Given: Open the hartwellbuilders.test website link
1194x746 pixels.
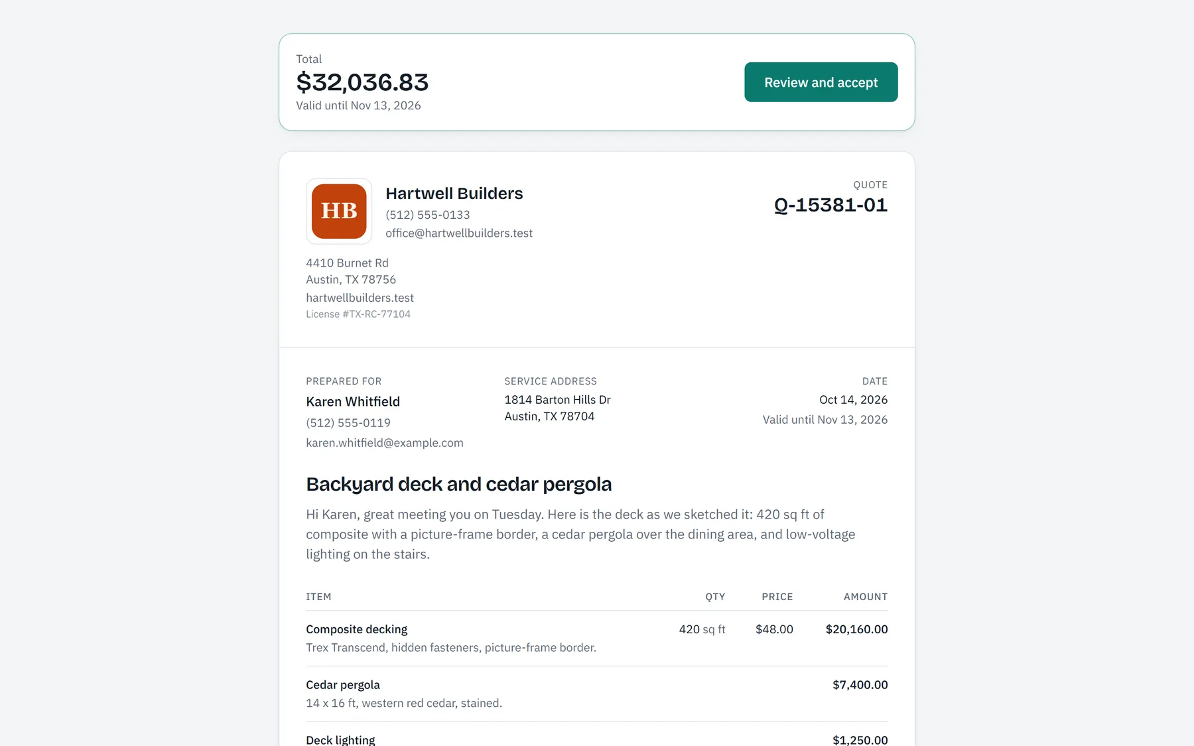Looking at the screenshot, I should 360,298.
